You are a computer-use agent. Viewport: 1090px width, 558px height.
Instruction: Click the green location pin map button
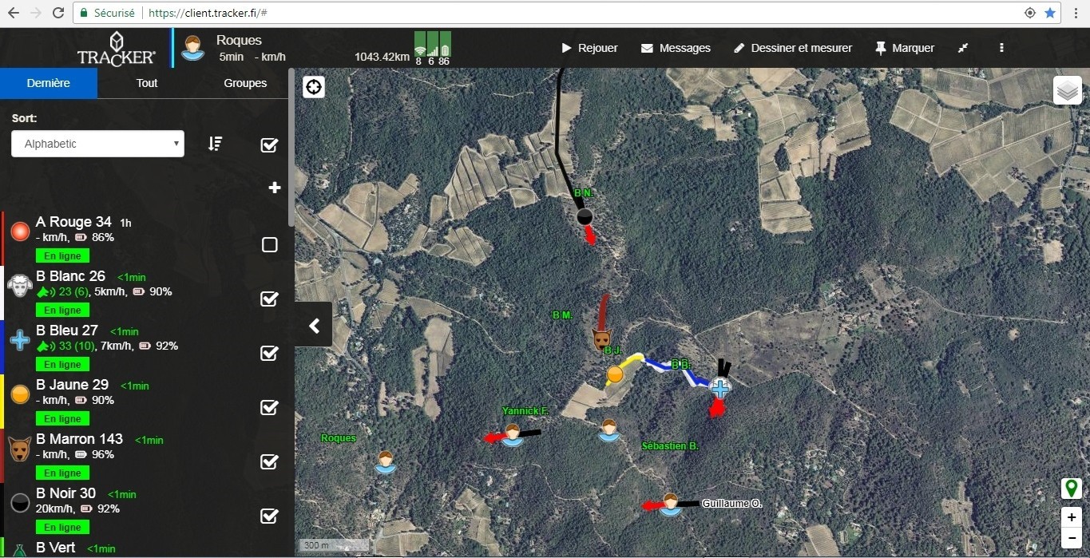click(1071, 488)
